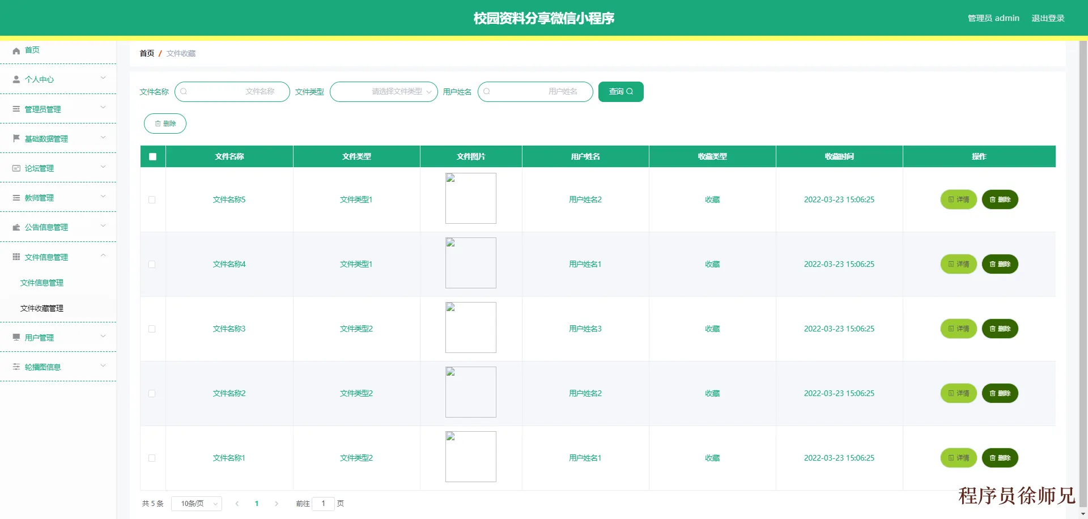
Task: Check the box for 文件名称5 row
Action: click(152, 200)
